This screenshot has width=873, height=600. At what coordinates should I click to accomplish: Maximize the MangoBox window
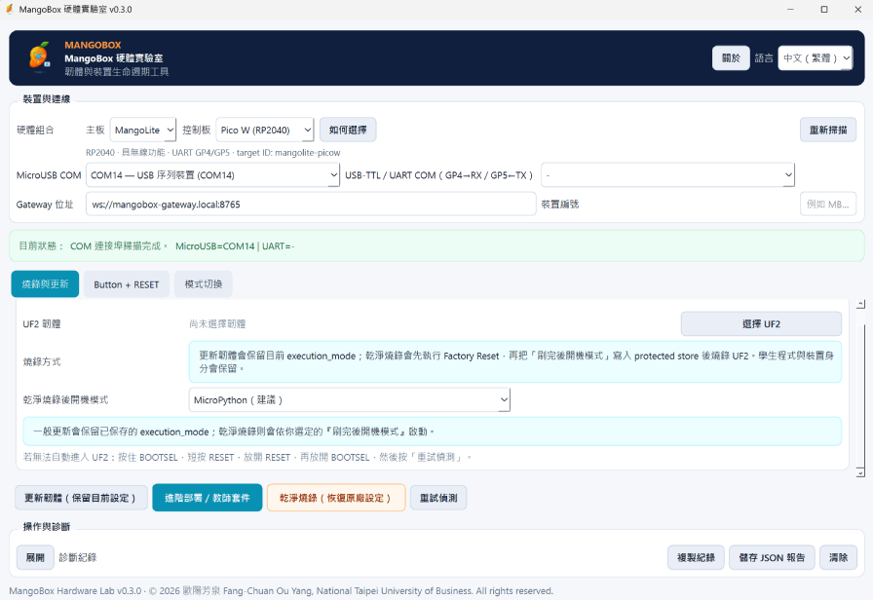click(824, 10)
